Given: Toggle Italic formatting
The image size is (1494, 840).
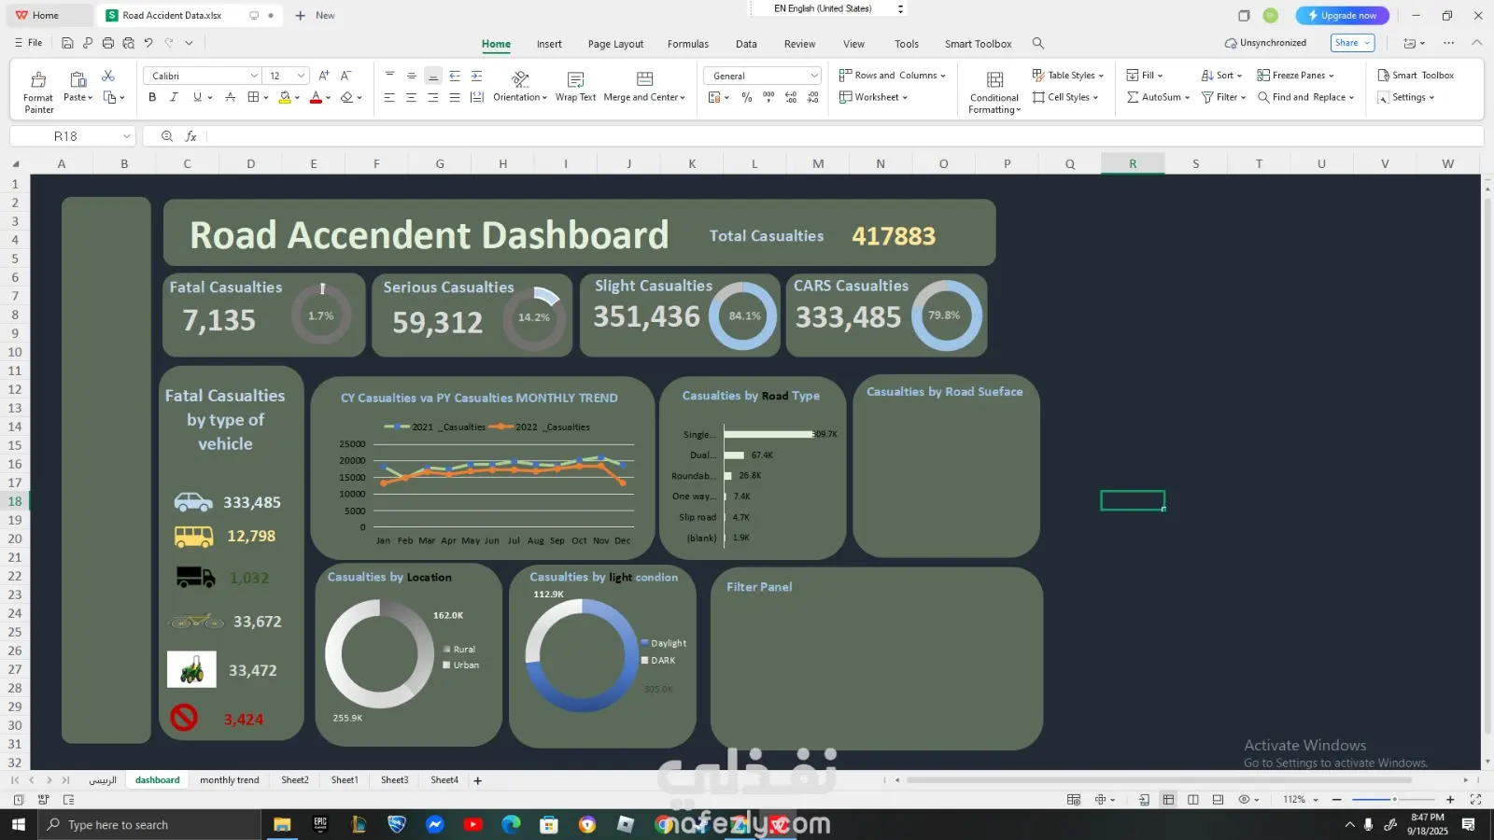Looking at the screenshot, I should tap(174, 97).
